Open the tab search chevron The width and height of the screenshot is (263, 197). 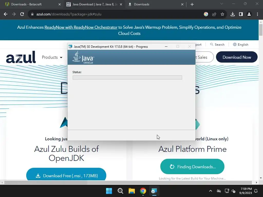pos(222,4)
